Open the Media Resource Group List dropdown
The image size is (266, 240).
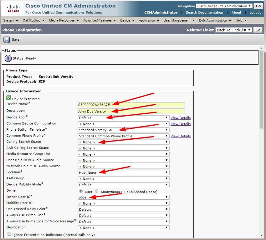123,154
